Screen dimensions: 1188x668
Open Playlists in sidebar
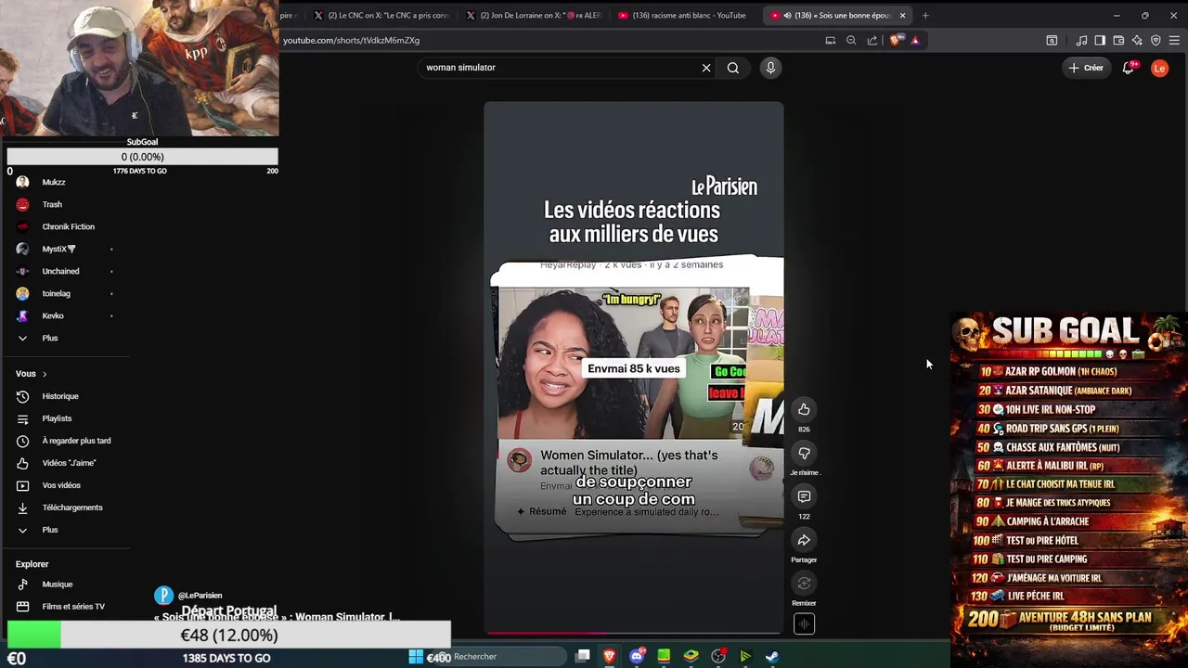(57, 418)
